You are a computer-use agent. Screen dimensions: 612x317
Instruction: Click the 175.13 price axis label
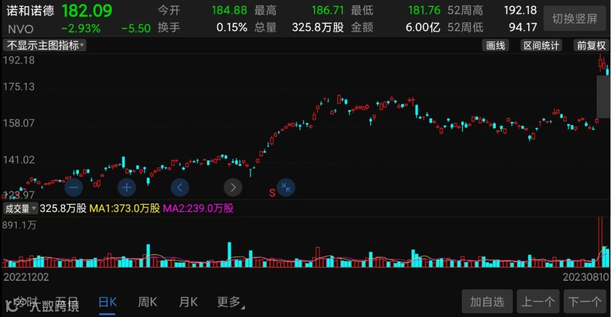click(x=19, y=87)
